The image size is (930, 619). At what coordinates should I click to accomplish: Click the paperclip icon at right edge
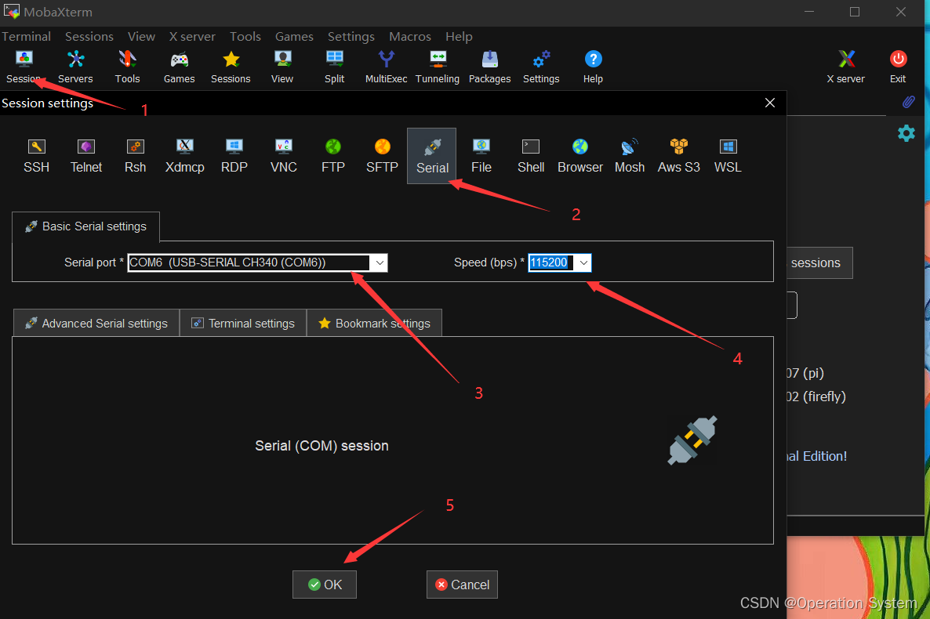click(x=908, y=102)
